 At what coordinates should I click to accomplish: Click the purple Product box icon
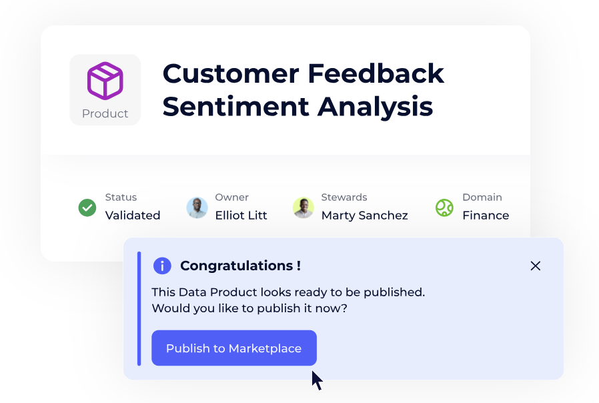(x=105, y=81)
